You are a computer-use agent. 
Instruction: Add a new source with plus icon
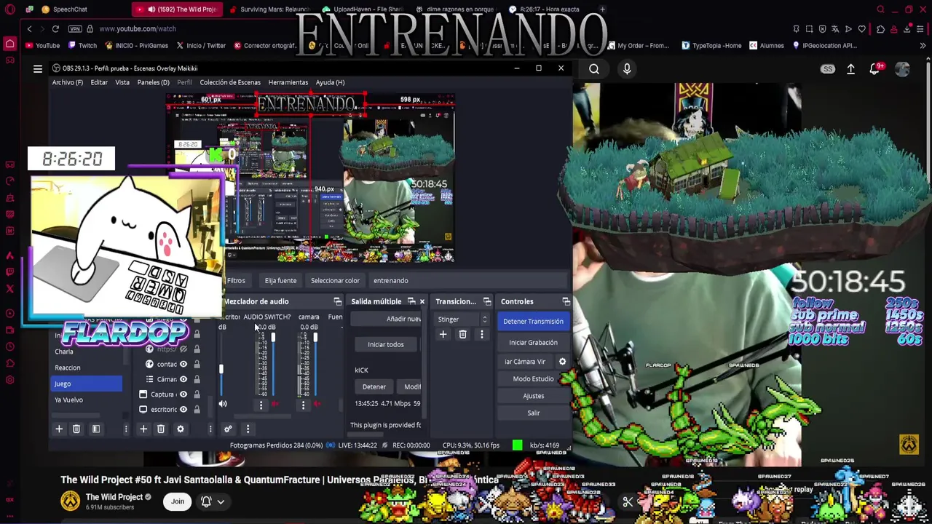click(143, 429)
